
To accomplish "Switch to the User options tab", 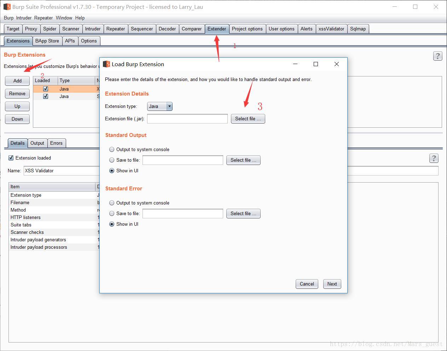I will pyautogui.click(x=281, y=29).
